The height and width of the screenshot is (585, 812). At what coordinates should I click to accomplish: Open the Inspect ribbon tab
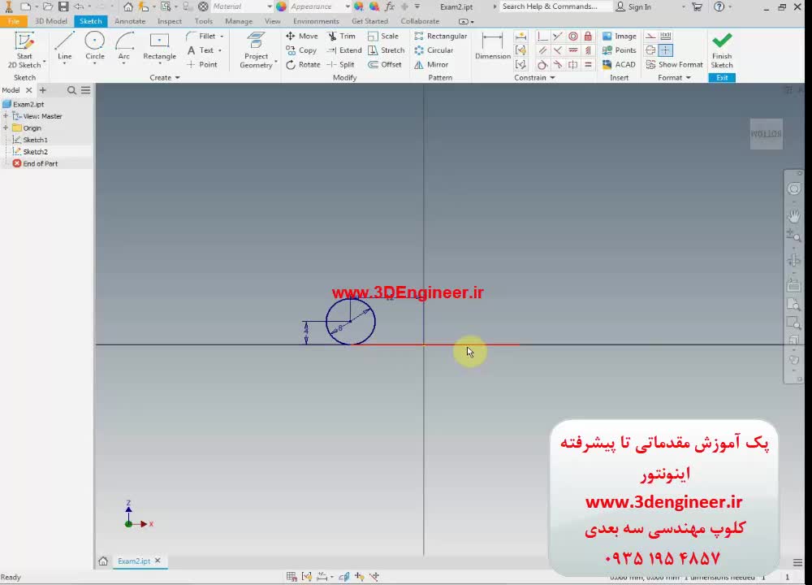[x=170, y=21]
